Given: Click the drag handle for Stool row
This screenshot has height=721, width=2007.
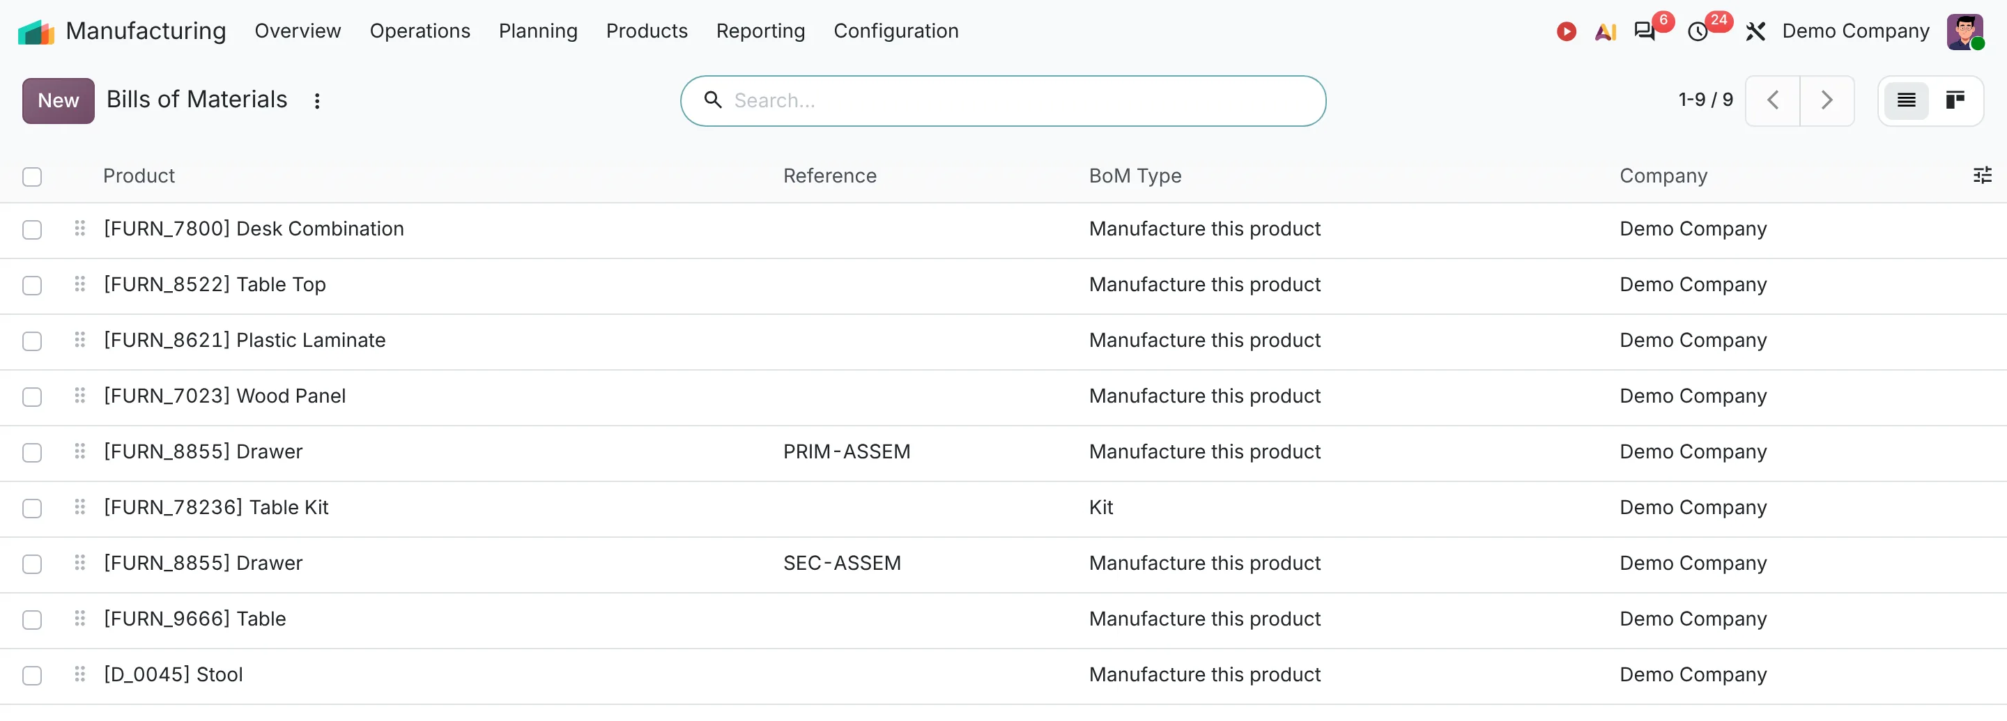Looking at the screenshot, I should coord(79,674).
